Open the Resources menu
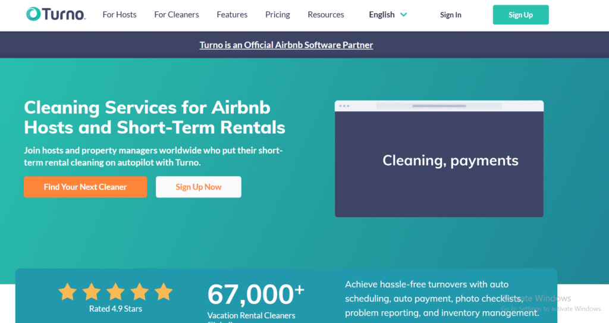Image resolution: width=609 pixels, height=323 pixels. pyautogui.click(x=326, y=15)
